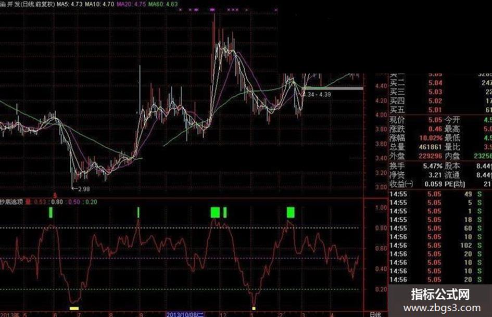
Task: Click the 流通 floating shares label
Action: [452, 175]
